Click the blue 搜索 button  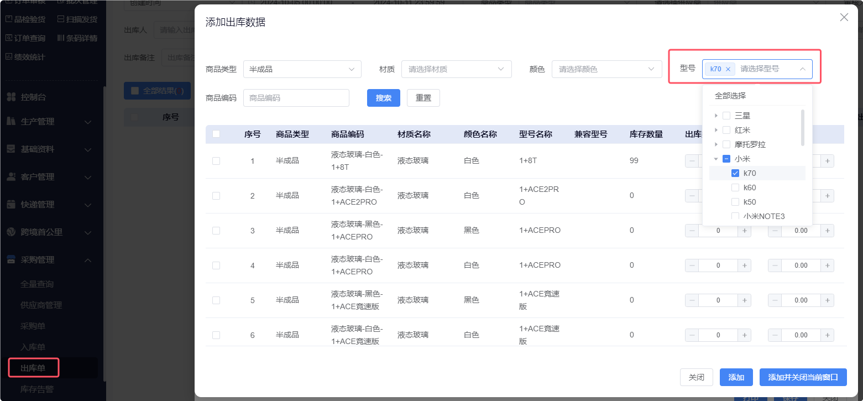(383, 98)
